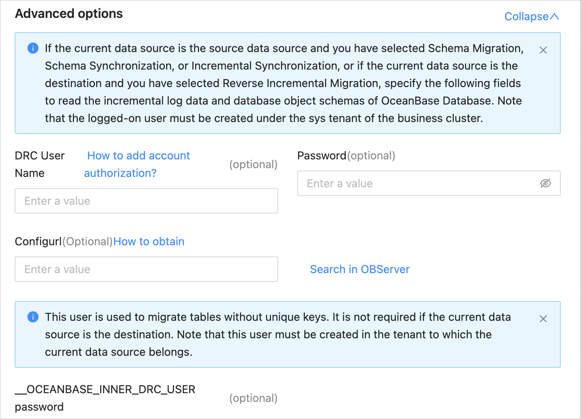Open "How to add account authorization?" link
This screenshot has height=419, width=581.
pyautogui.click(x=138, y=156)
